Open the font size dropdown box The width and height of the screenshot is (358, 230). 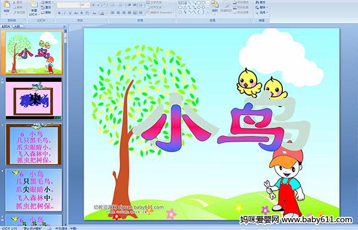click(85, 5)
